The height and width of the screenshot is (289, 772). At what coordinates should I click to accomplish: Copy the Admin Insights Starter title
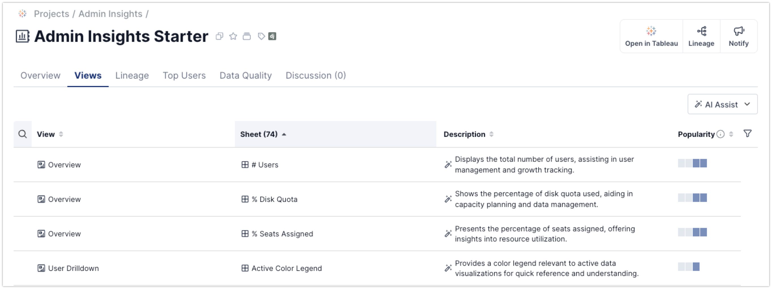tap(219, 36)
